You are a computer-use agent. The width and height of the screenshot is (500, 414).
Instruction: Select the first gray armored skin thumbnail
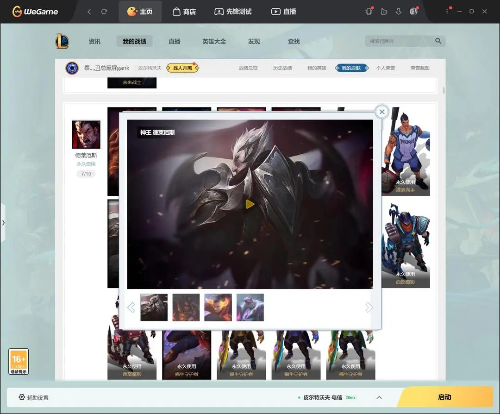tap(154, 307)
